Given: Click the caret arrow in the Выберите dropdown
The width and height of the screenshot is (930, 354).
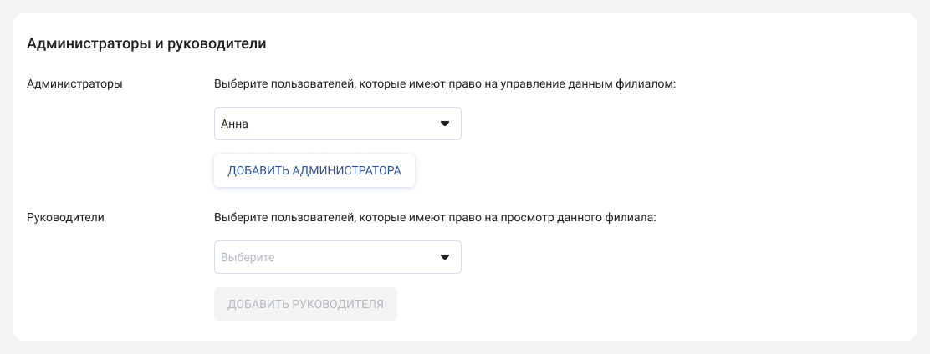Looking at the screenshot, I should click(445, 257).
